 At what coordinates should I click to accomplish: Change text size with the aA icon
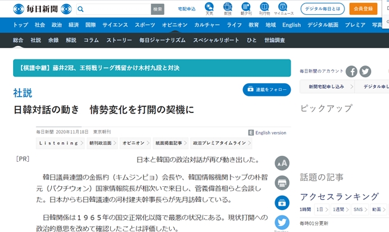point(282,163)
